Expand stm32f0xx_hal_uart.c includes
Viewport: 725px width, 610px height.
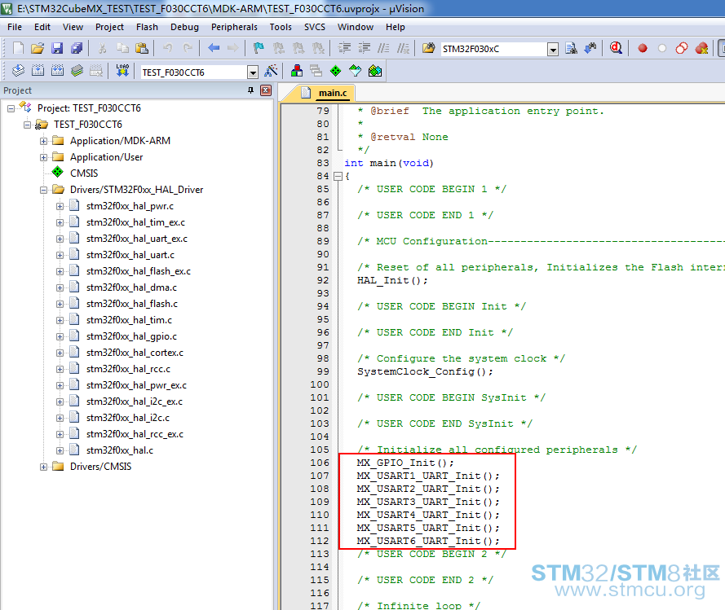(60, 255)
